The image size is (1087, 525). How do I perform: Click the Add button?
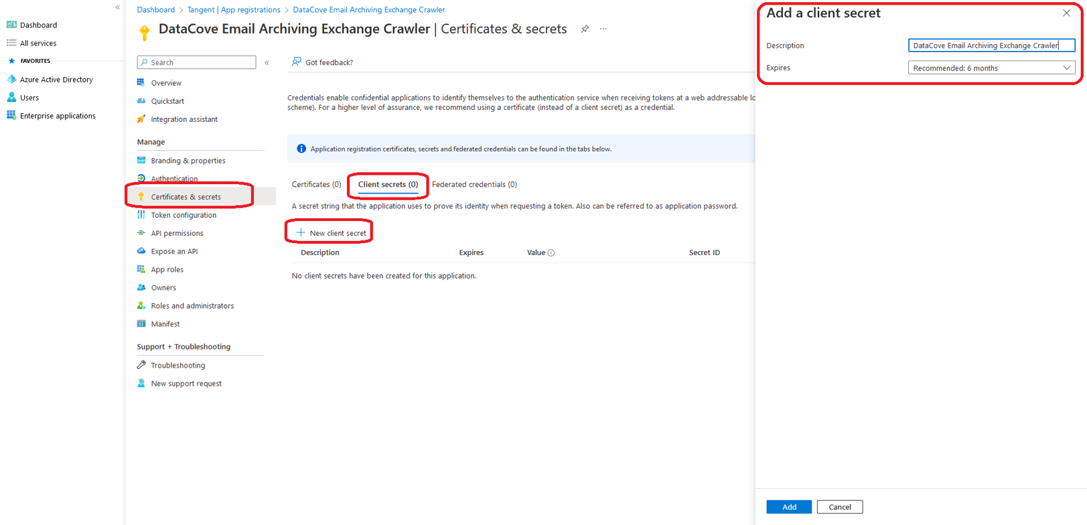pyautogui.click(x=789, y=507)
